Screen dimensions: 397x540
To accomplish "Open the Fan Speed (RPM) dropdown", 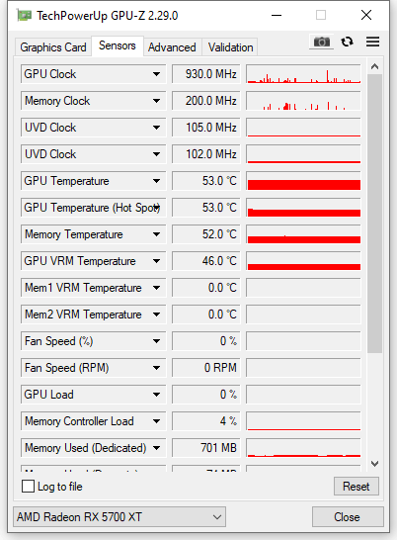I will (156, 368).
